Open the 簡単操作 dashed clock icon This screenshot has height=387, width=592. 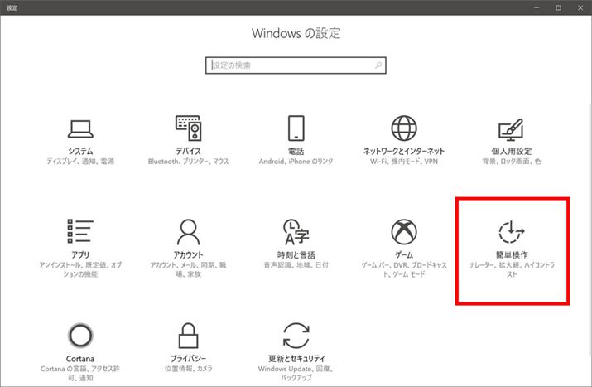click(511, 232)
